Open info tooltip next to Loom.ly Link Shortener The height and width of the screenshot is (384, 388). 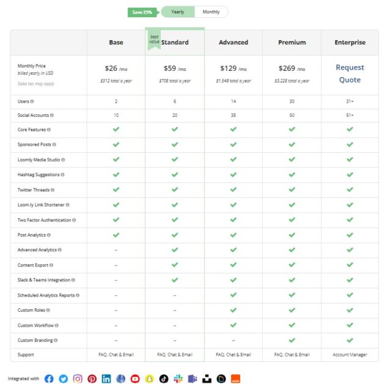(x=68, y=205)
